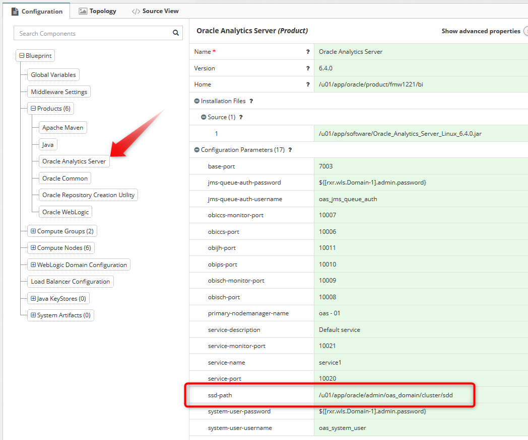Screen dimensions: 528x440
Task: Expand WebLogic Domain Configuration node
Action: click(33, 265)
